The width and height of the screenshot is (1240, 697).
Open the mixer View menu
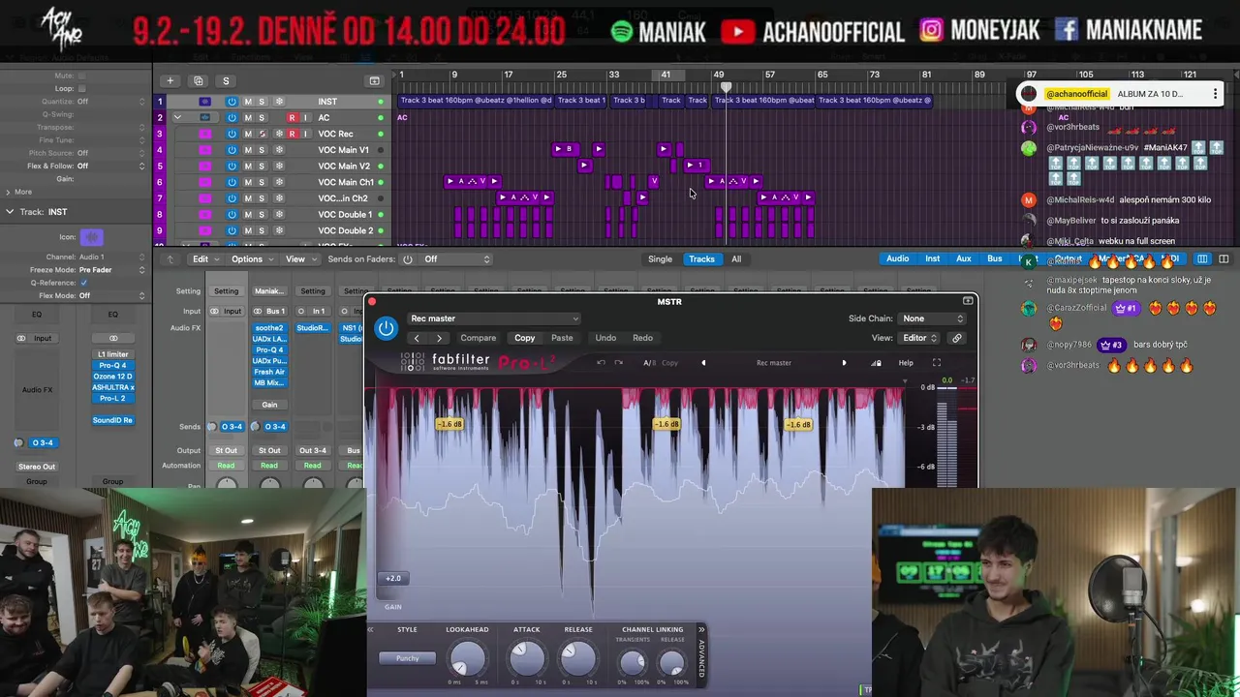coord(300,259)
